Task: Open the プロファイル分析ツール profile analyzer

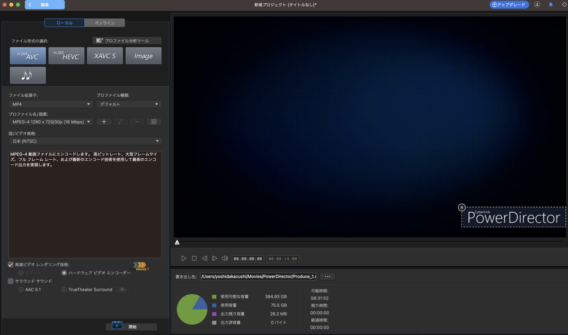Action: (x=127, y=41)
